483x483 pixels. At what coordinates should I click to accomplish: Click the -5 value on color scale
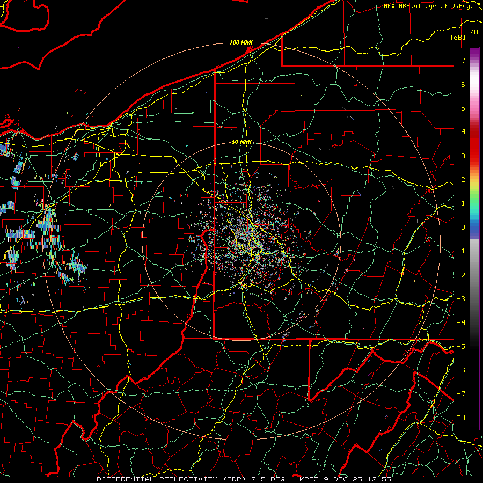coord(461,347)
